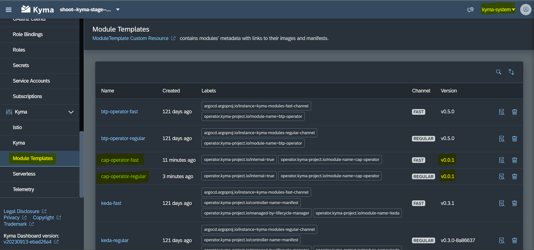Open Copyright link
The image size is (534, 250).
click(47, 218)
